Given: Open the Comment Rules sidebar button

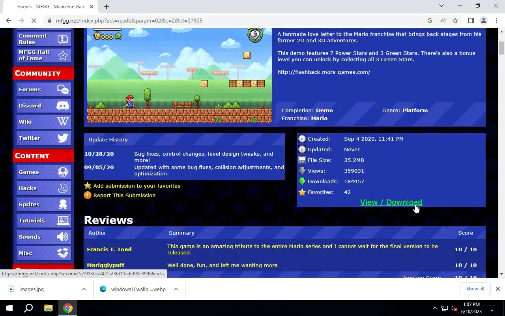Looking at the screenshot, I should 43,39.
